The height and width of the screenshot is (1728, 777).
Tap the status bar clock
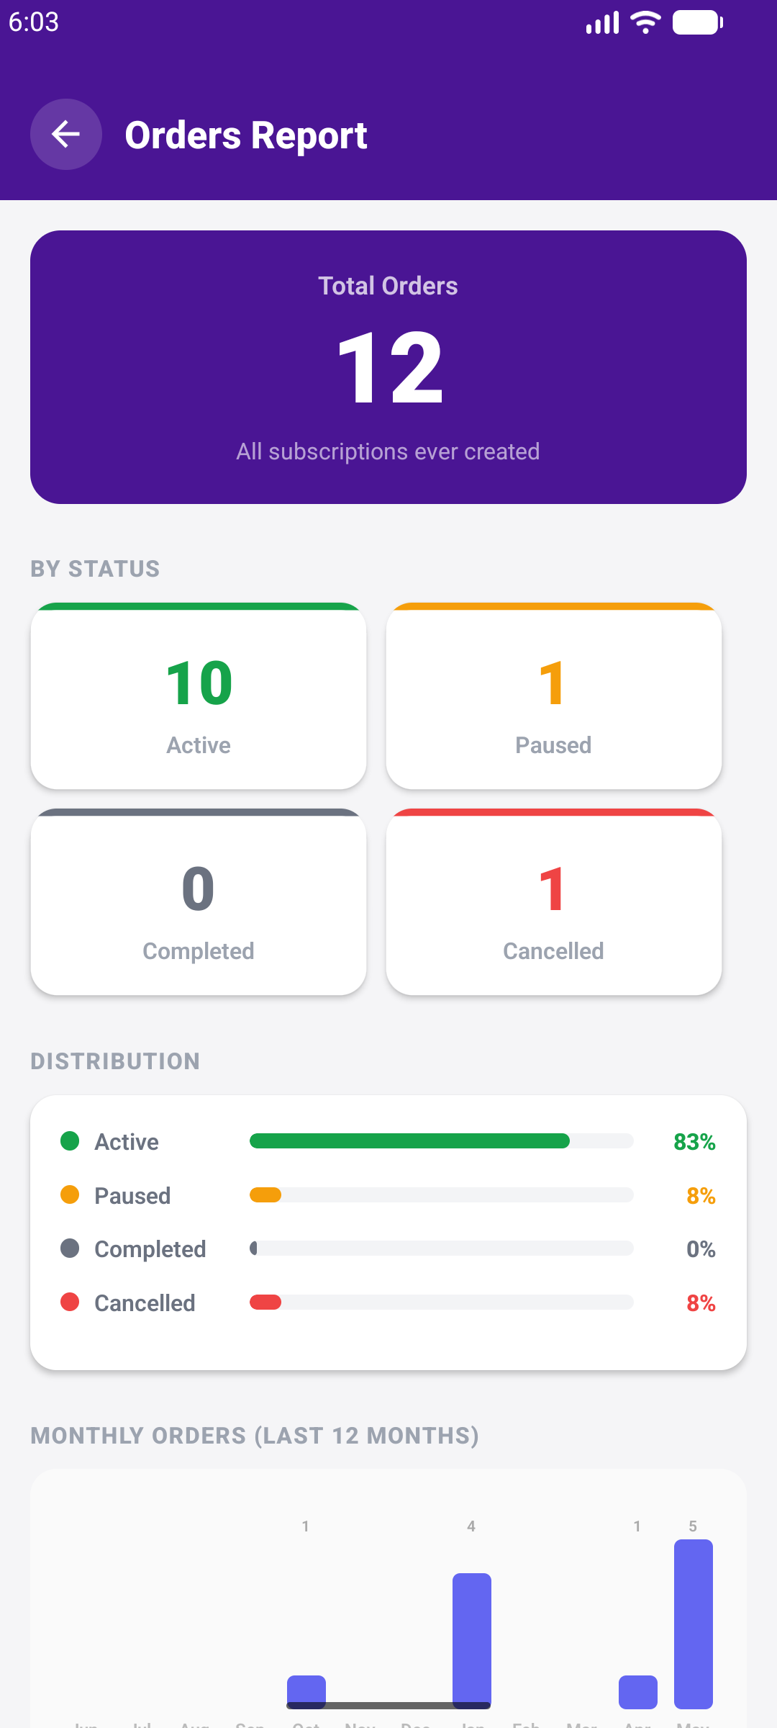[x=34, y=22]
